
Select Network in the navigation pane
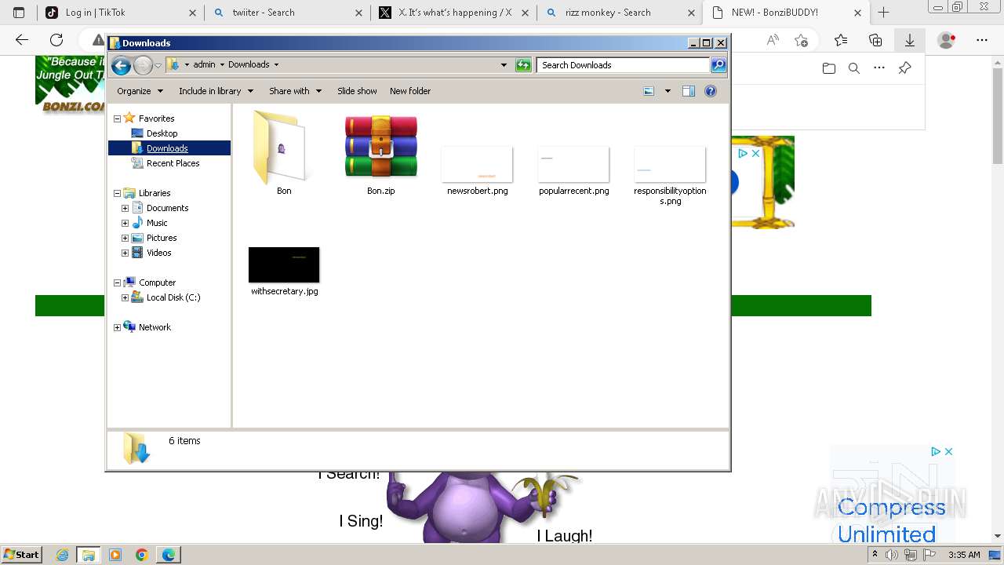pyautogui.click(x=155, y=327)
